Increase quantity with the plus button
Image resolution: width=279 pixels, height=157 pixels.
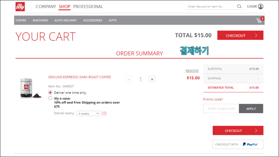(152, 79)
